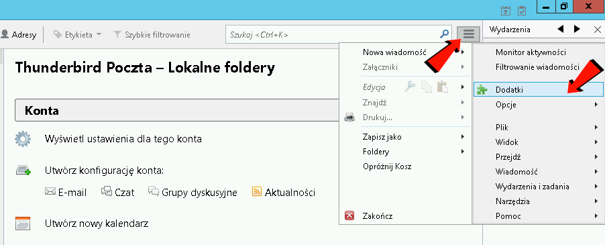Click the search magnifier icon

click(x=445, y=34)
